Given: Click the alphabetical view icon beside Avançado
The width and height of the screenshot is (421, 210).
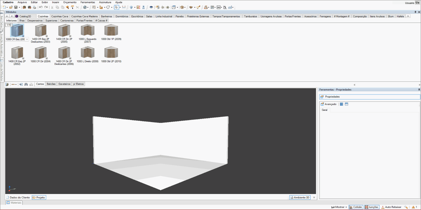Looking at the screenshot, I should 347,104.
